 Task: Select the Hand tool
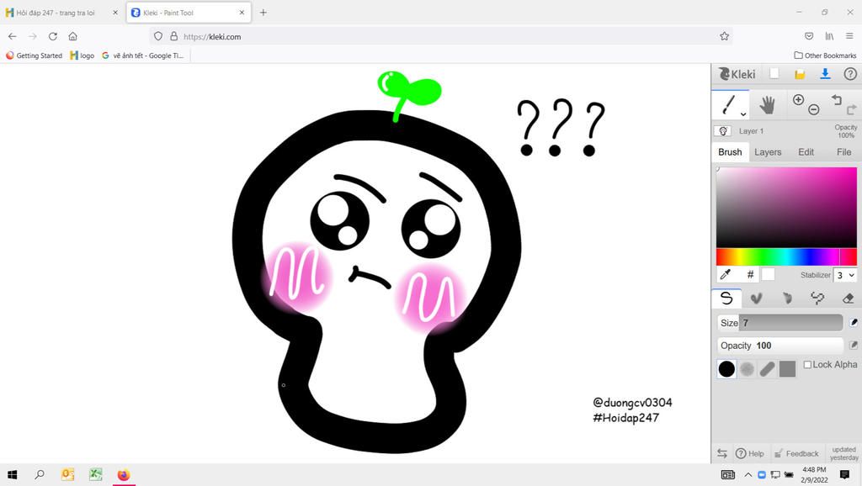pos(769,105)
